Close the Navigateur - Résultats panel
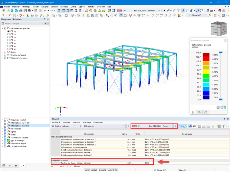This screenshot has height=172, width=230. tap(48, 19)
